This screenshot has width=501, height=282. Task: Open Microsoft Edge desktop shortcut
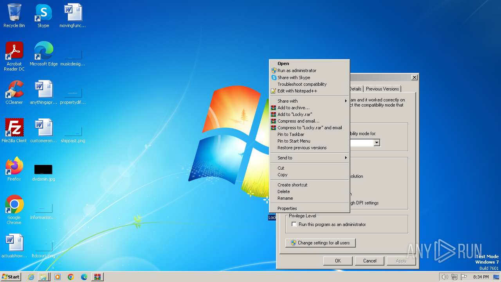click(43, 54)
